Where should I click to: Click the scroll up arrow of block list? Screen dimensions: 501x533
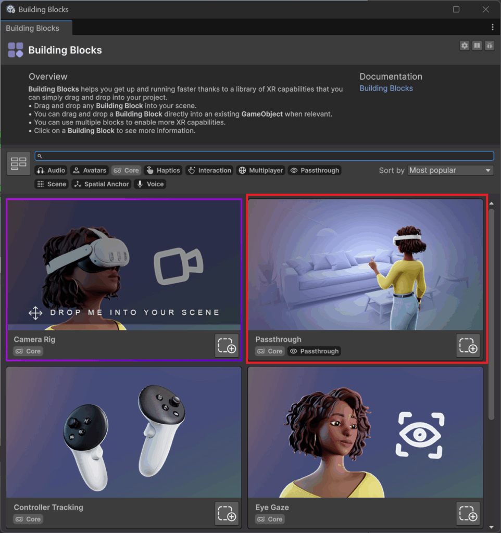(x=491, y=204)
